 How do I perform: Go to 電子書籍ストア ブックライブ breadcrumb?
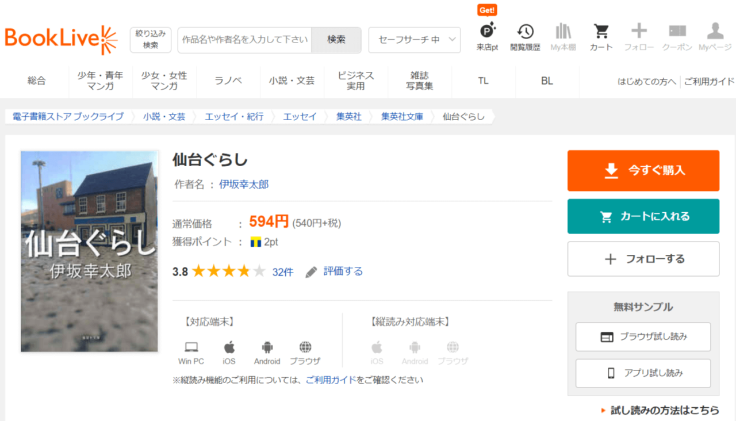click(68, 117)
